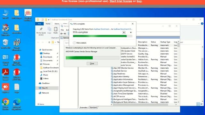Switch to the Standard tab in Services
This screenshot has height=115, width=205.
(93, 107)
